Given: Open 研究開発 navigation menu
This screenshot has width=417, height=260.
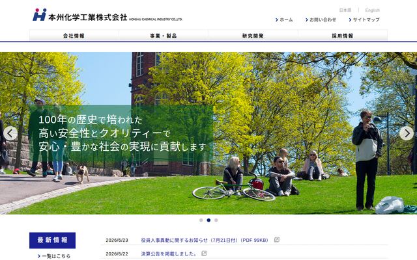Looking at the screenshot, I should (x=253, y=36).
